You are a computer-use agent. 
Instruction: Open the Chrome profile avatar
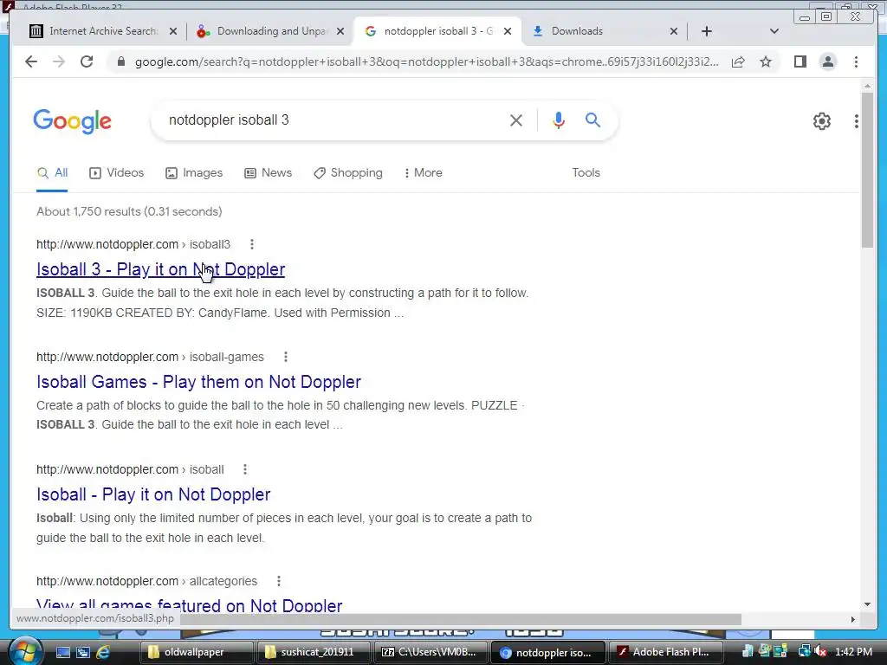[828, 61]
